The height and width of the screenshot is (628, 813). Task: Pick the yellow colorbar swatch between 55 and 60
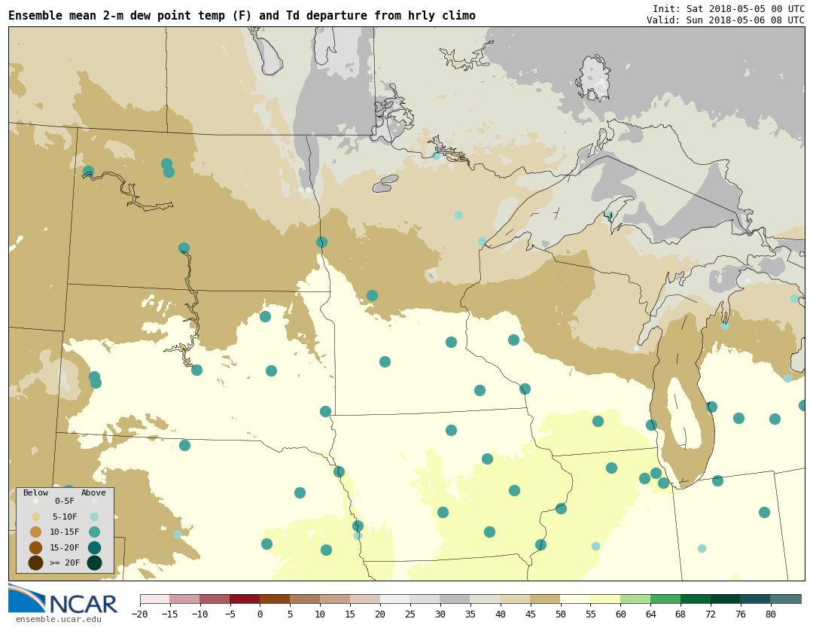(605, 599)
